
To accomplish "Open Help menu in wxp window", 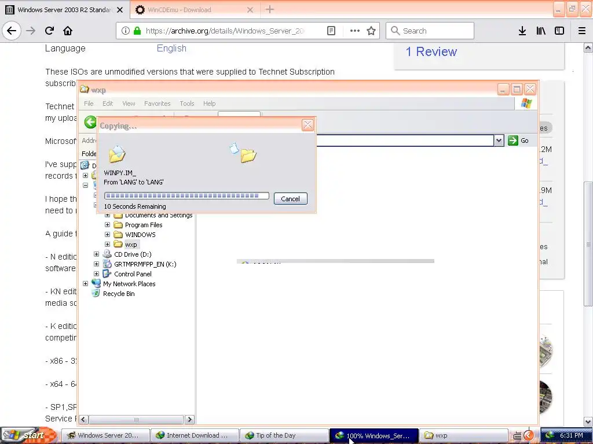I will 209,103.
